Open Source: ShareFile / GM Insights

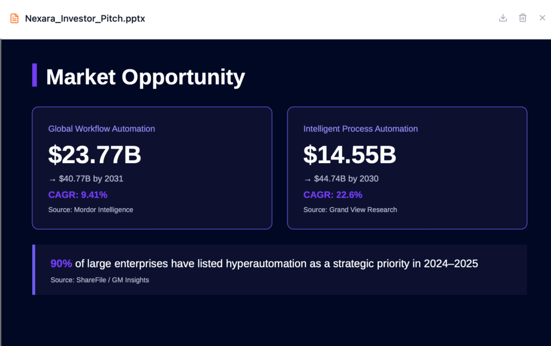[x=100, y=280]
